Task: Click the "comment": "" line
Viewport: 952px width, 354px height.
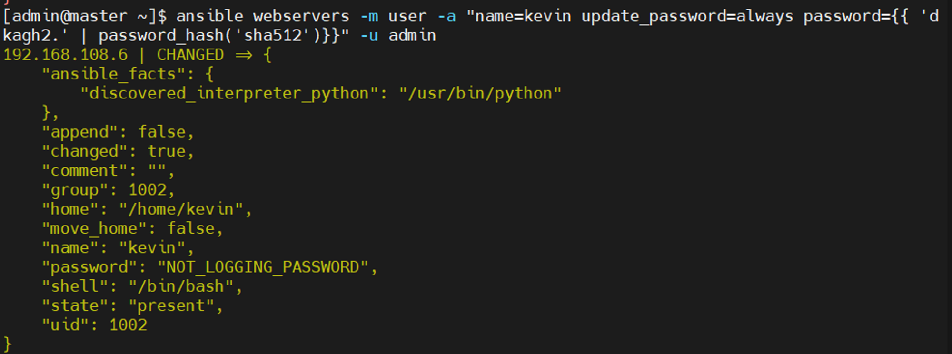Action: tap(109, 171)
